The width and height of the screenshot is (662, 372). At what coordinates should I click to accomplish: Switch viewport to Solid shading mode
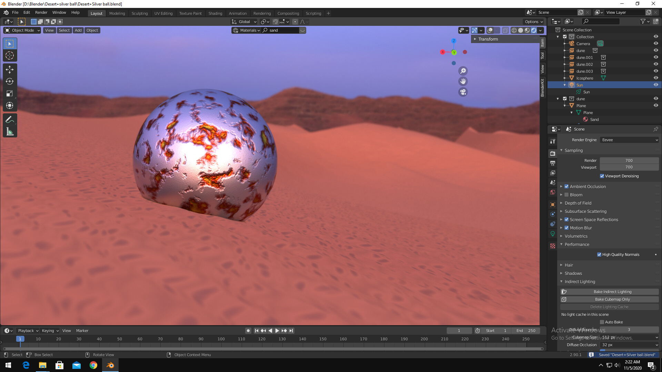pyautogui.click(x=520, y=30)
